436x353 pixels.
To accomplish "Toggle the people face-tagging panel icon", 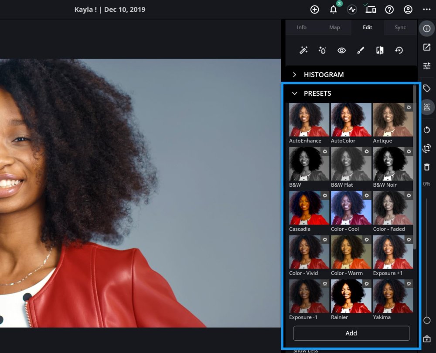I will pos(427,107).
